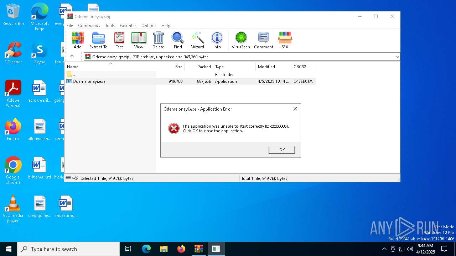The height and width of the screenshot is (256, 456).
Task: Open the creditjoine image file on desktop
Action: [x=40, y=207]
